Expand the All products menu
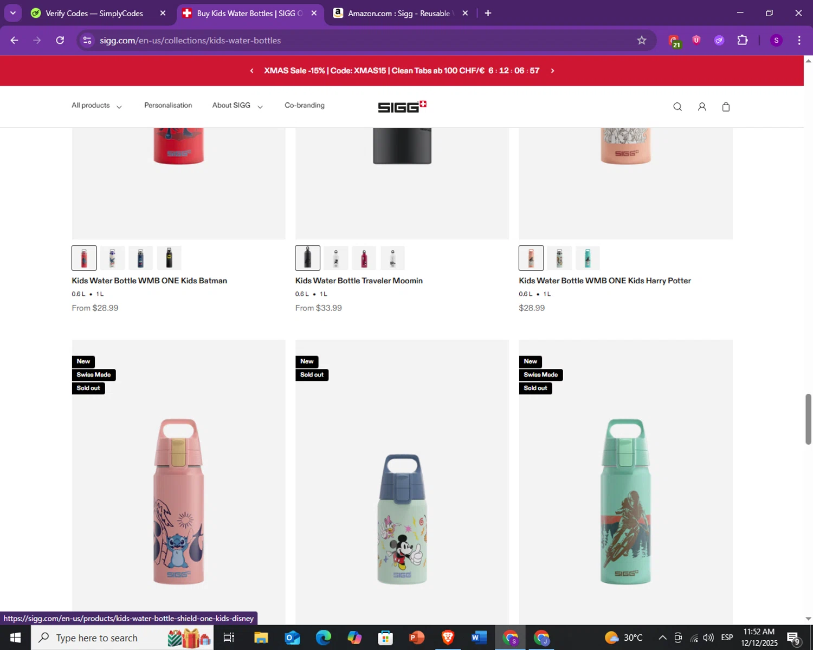 pos(96,106)
